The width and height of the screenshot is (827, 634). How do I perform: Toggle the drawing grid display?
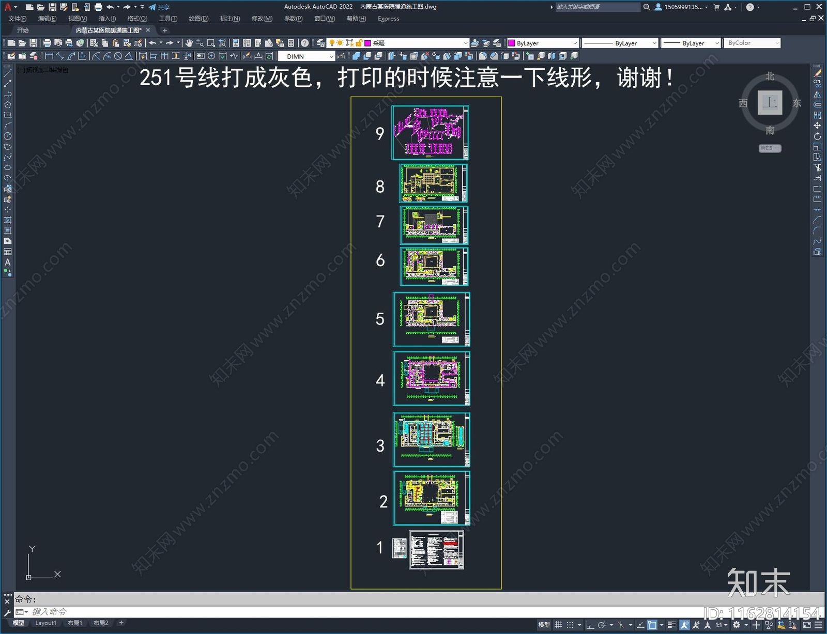click(558, 625)
